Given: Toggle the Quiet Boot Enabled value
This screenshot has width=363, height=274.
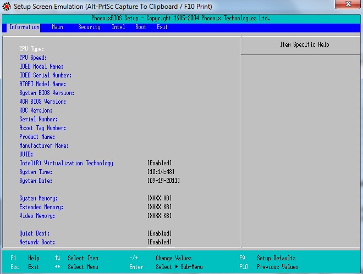Looking at the screenshot, I should pyautogui.click(x=159, y=233).
